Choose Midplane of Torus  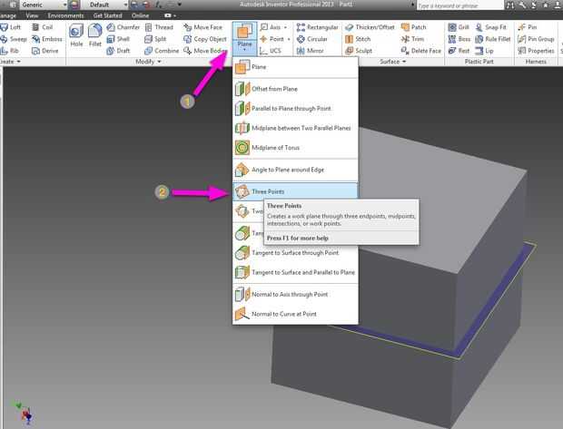[295, 148]
